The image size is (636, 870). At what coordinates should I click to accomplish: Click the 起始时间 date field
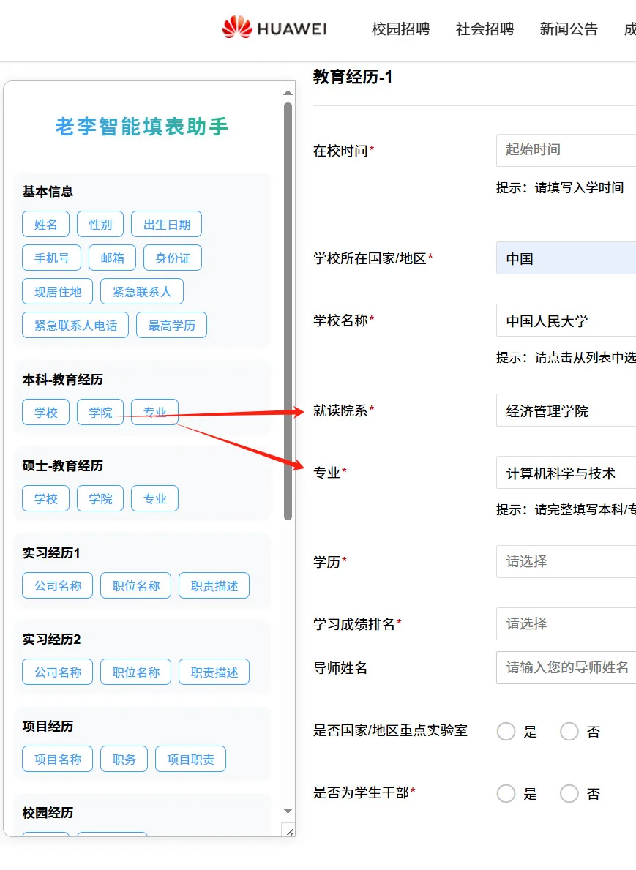(566, 150)
